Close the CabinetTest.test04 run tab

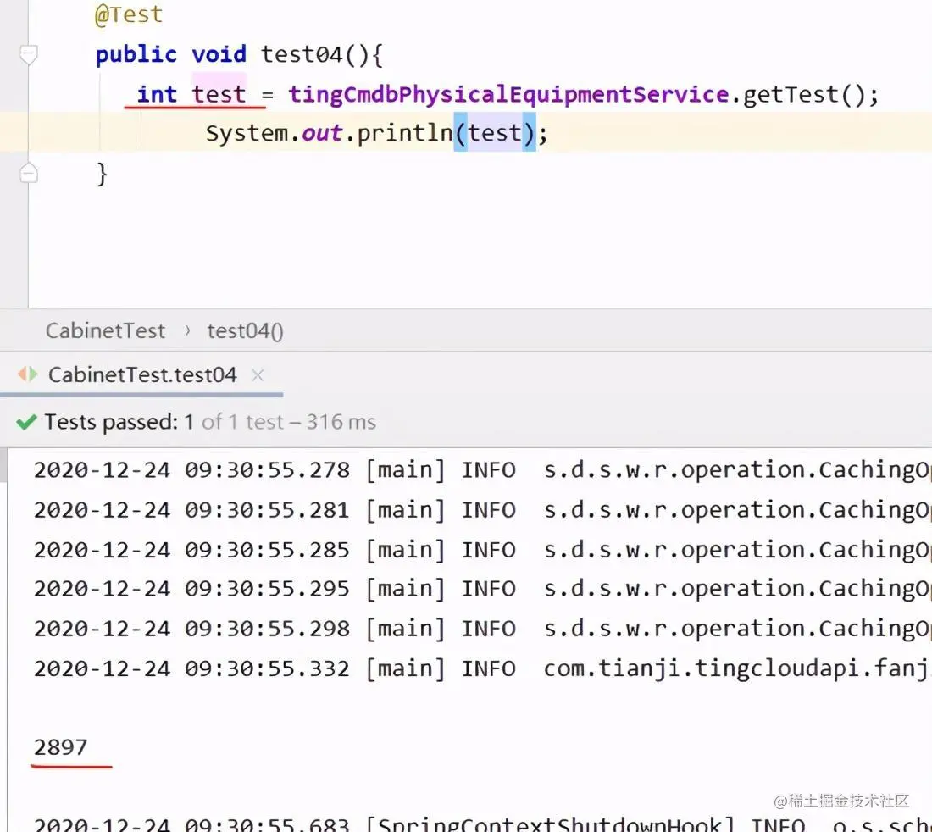(x=258, y=375)
